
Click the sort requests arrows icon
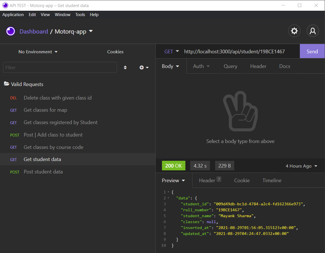point(125,67)
